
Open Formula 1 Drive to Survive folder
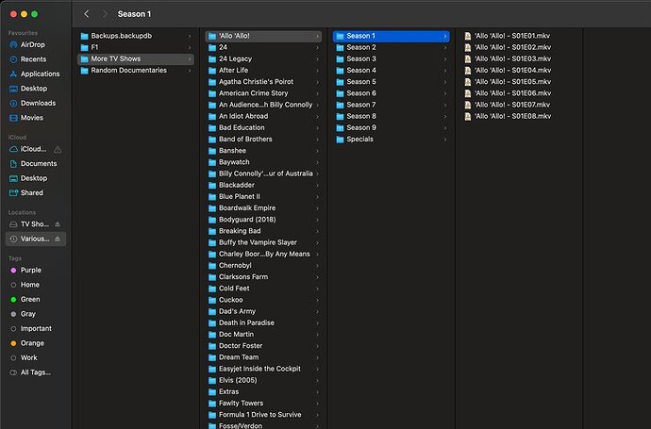(x=263, y=415)
